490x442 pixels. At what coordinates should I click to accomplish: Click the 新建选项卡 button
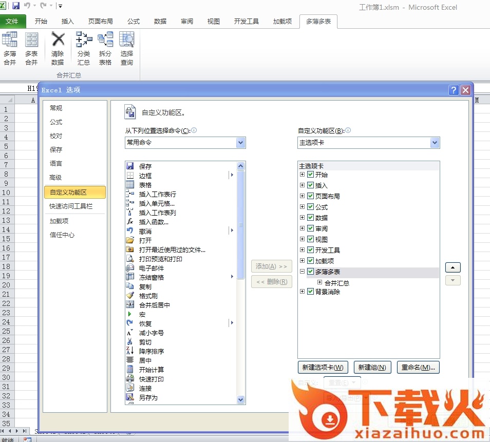323,368
